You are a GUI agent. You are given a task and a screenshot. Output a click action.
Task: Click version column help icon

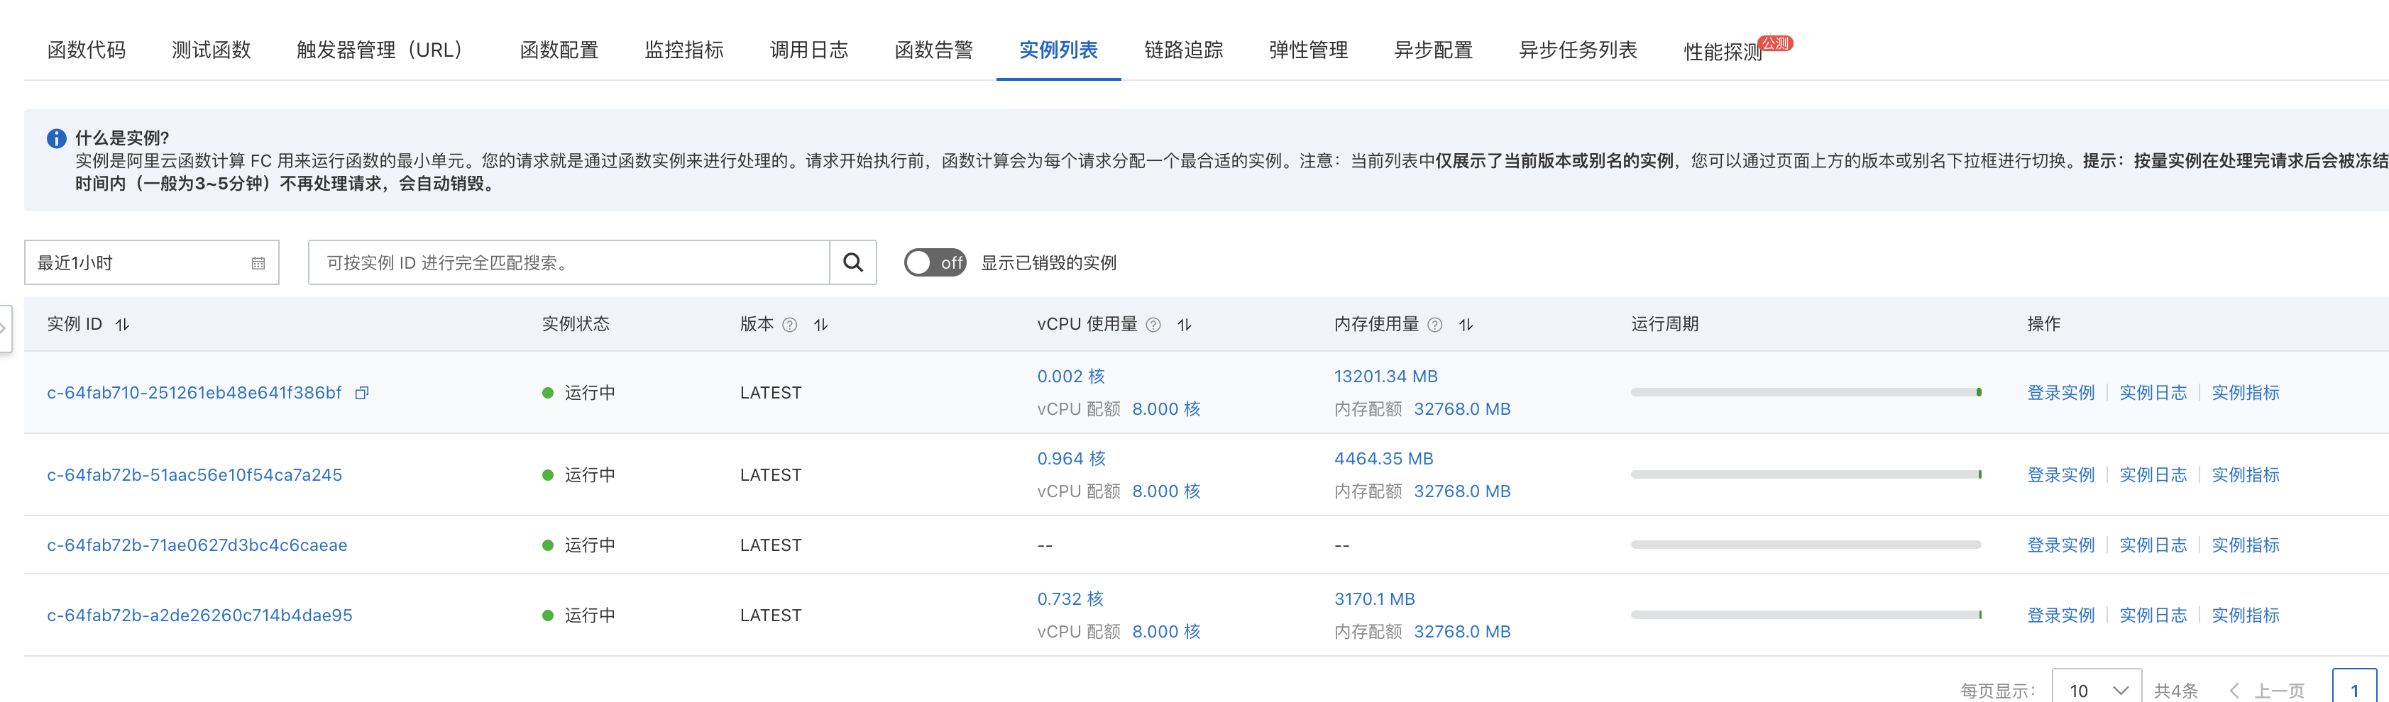click(790, 325)
